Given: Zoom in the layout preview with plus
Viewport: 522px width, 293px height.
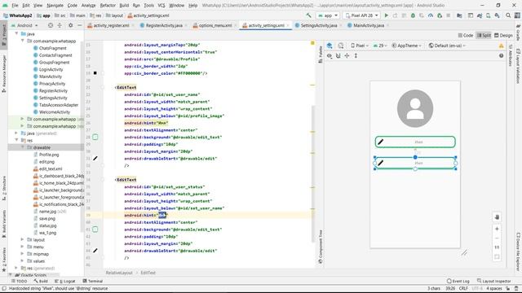Looking at the screenshot, I should (497, 229).
